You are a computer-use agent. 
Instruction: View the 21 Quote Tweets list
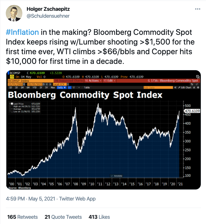pyautogui.click(x=63, y=217)
